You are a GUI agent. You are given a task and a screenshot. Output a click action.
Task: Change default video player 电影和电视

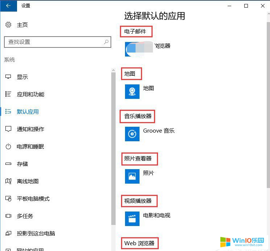[x=157, y=216]
